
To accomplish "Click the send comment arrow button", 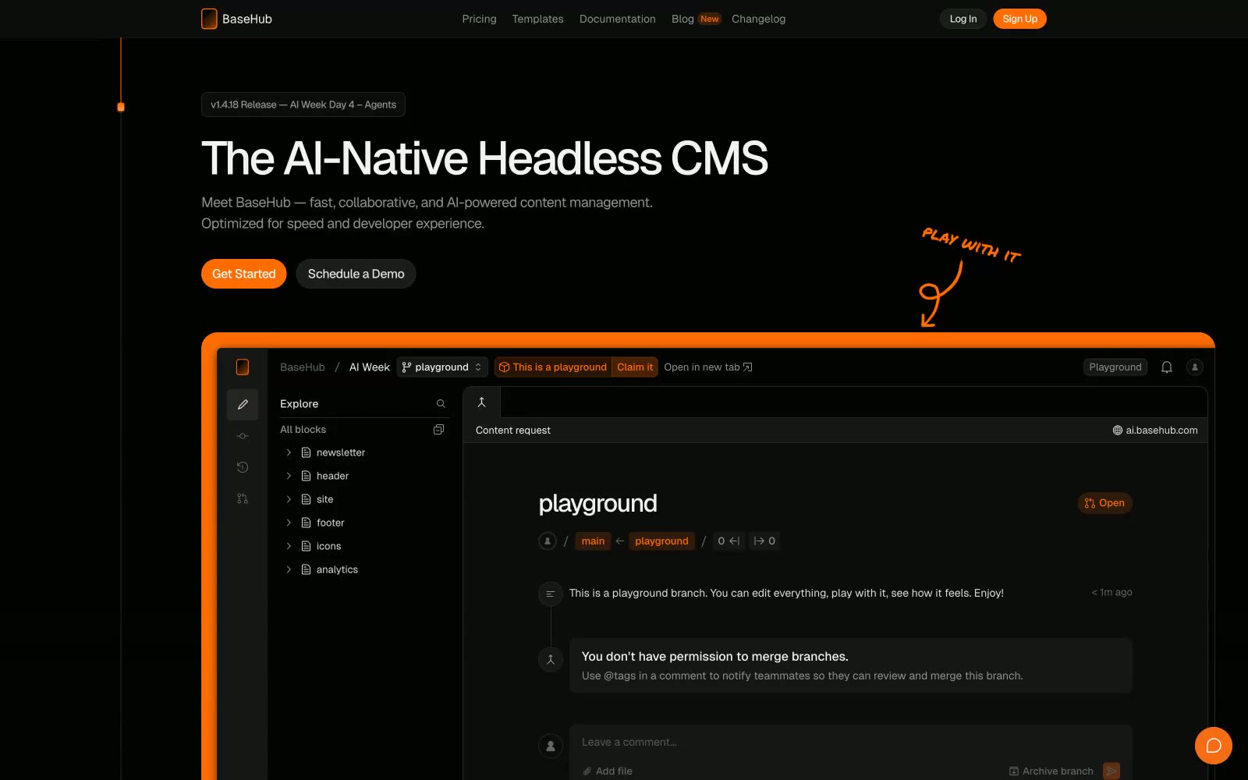I will [1112, 771].
